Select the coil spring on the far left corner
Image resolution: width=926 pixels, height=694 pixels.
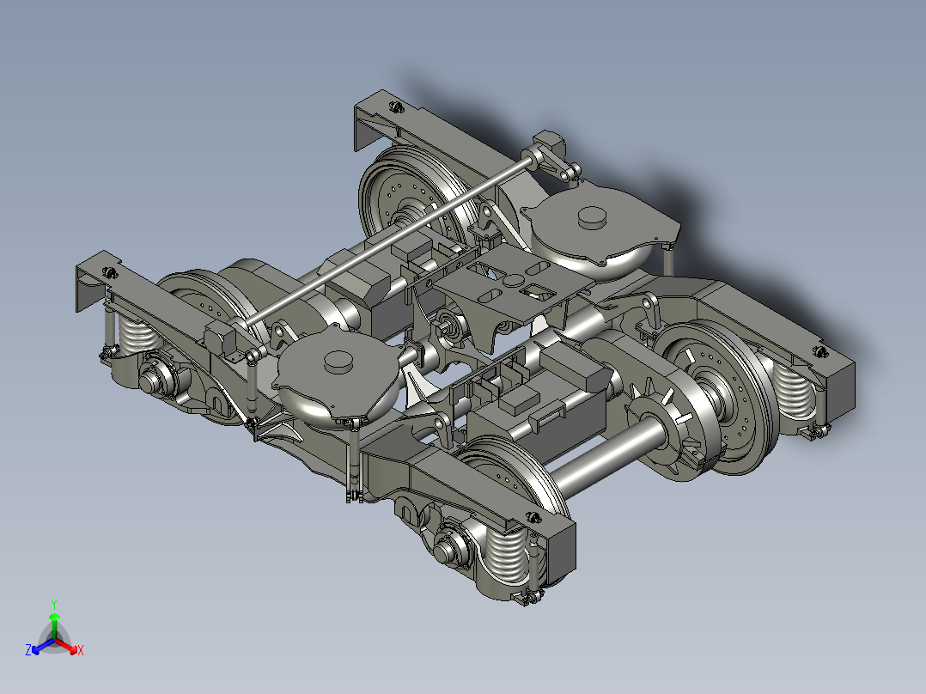coord(139,336)
